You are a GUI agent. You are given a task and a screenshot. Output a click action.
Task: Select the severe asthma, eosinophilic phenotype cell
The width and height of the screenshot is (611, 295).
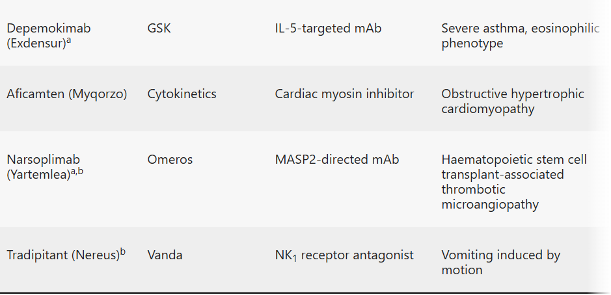[519, 36]
